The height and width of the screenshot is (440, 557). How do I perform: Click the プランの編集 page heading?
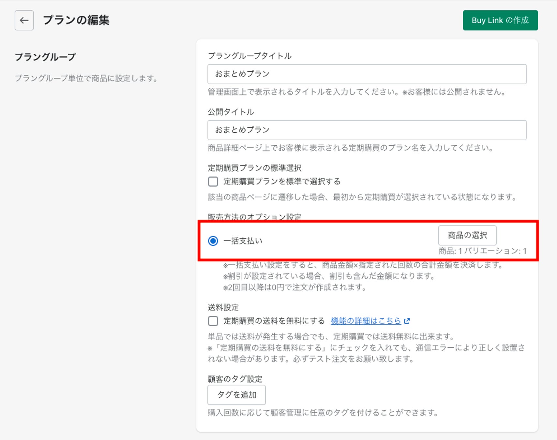(76, 20)
